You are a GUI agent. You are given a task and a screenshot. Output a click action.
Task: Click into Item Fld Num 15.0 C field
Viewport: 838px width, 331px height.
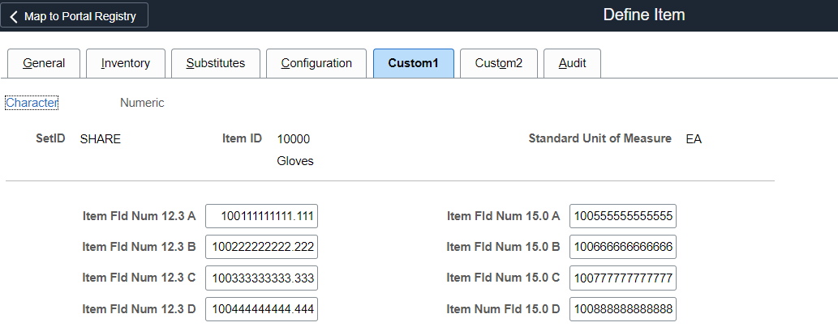pos(622,278)
